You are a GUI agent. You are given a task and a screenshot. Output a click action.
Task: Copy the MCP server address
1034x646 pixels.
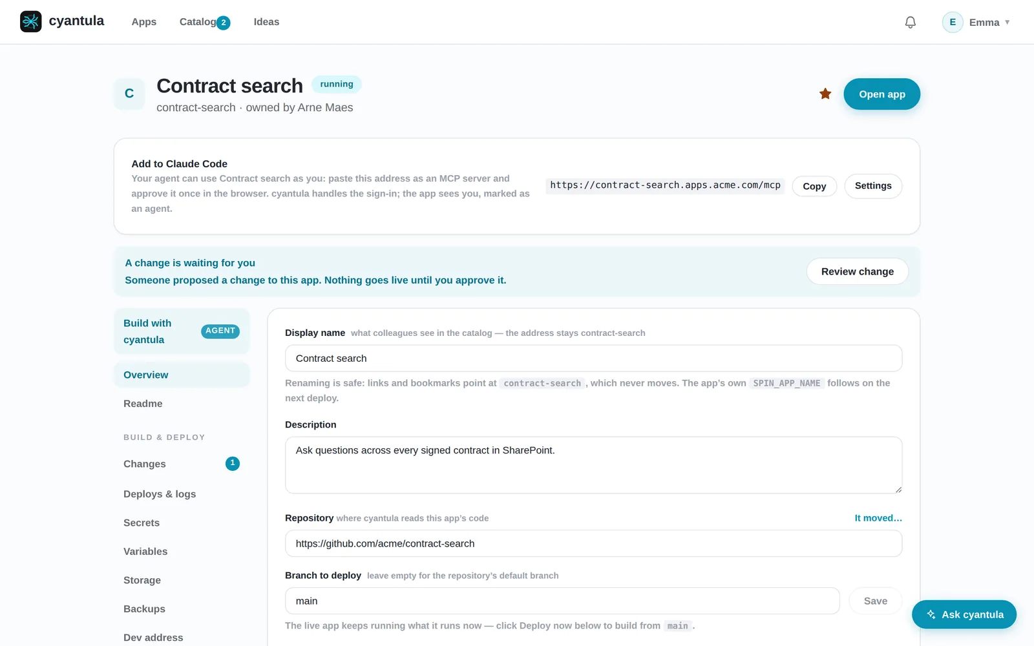814,186
